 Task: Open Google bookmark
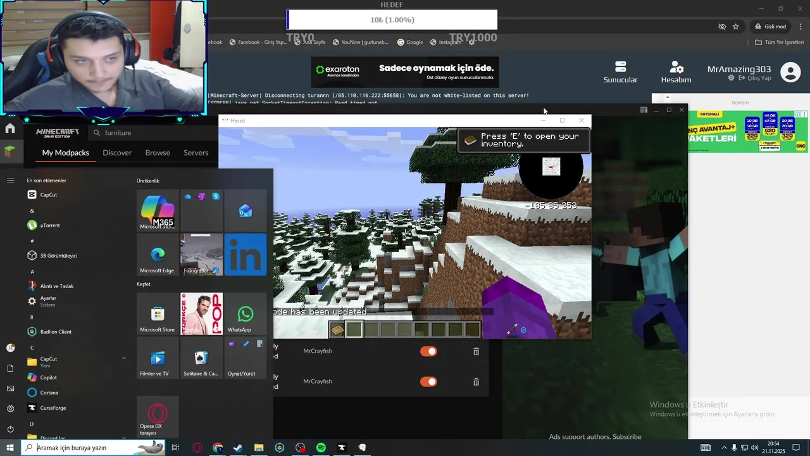410,42
